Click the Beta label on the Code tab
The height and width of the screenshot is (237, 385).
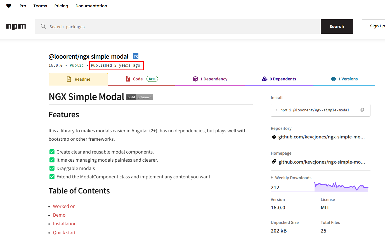tap(152, 79)
